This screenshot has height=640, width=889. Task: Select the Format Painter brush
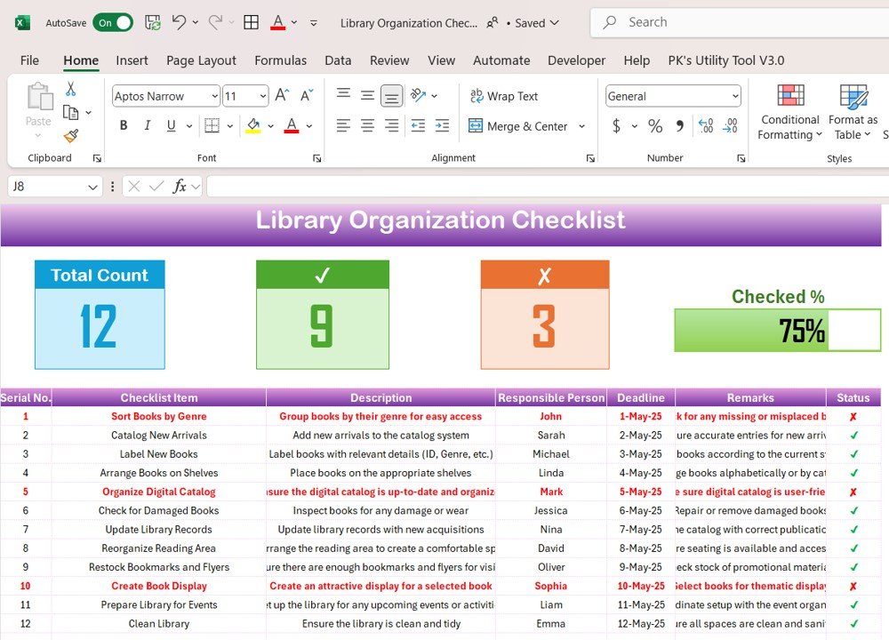point(71,135)
